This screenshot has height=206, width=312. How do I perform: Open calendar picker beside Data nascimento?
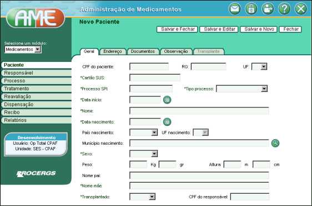coord(167,122)
